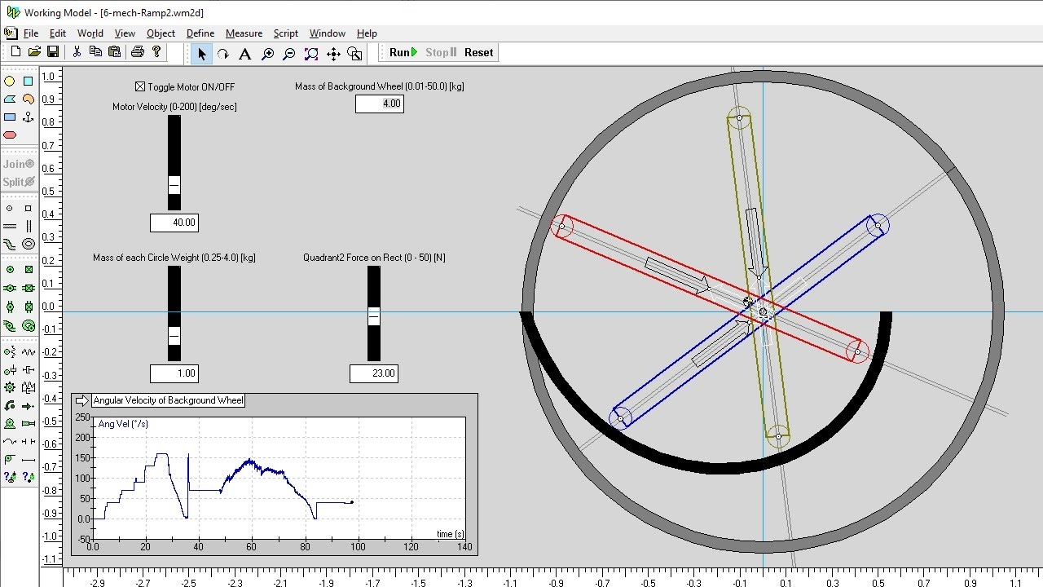This screenshot has width=1043, height=587.
Task: Select the Rotational Spring tool
Action: [10, 351]
